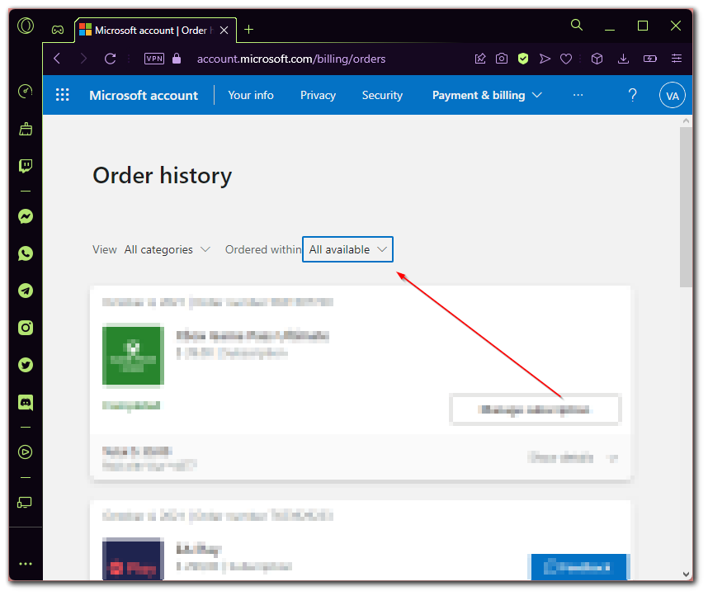Screen dimensions: 708x596
Task: Click the VPN badge in the address bar
Action: click(154, 59)
